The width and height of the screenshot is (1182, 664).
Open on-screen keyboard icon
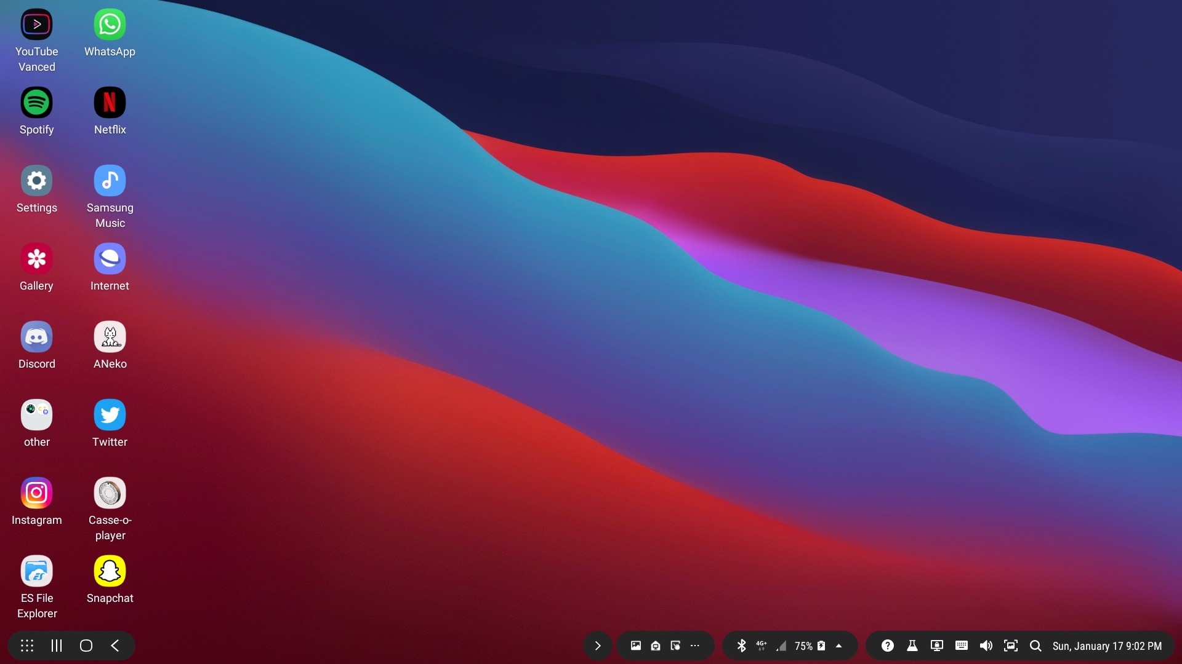pyautogui.click(x=962, y=646)
